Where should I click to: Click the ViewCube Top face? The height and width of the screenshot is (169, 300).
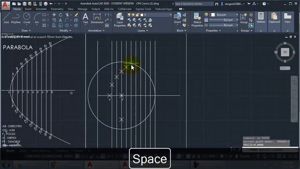[285, 52]
